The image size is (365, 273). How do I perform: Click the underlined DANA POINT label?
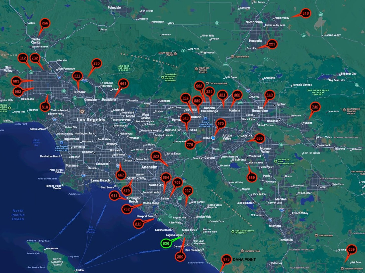244,259
